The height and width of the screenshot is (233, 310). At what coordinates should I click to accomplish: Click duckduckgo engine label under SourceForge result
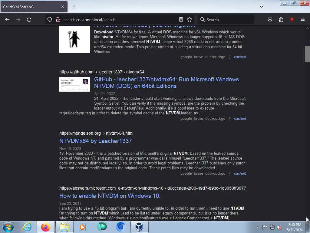coord(215,57)
